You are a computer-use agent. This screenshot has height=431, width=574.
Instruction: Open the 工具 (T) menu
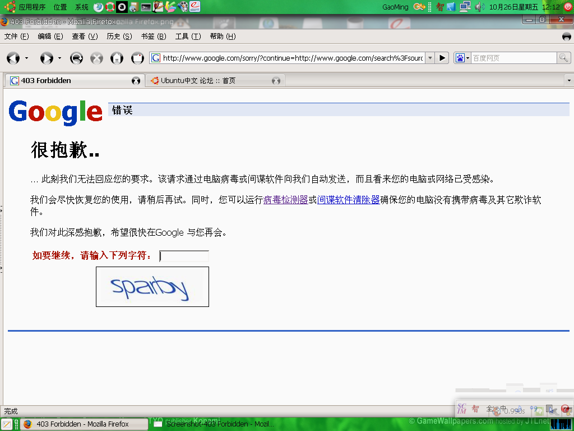click(188, 36)
